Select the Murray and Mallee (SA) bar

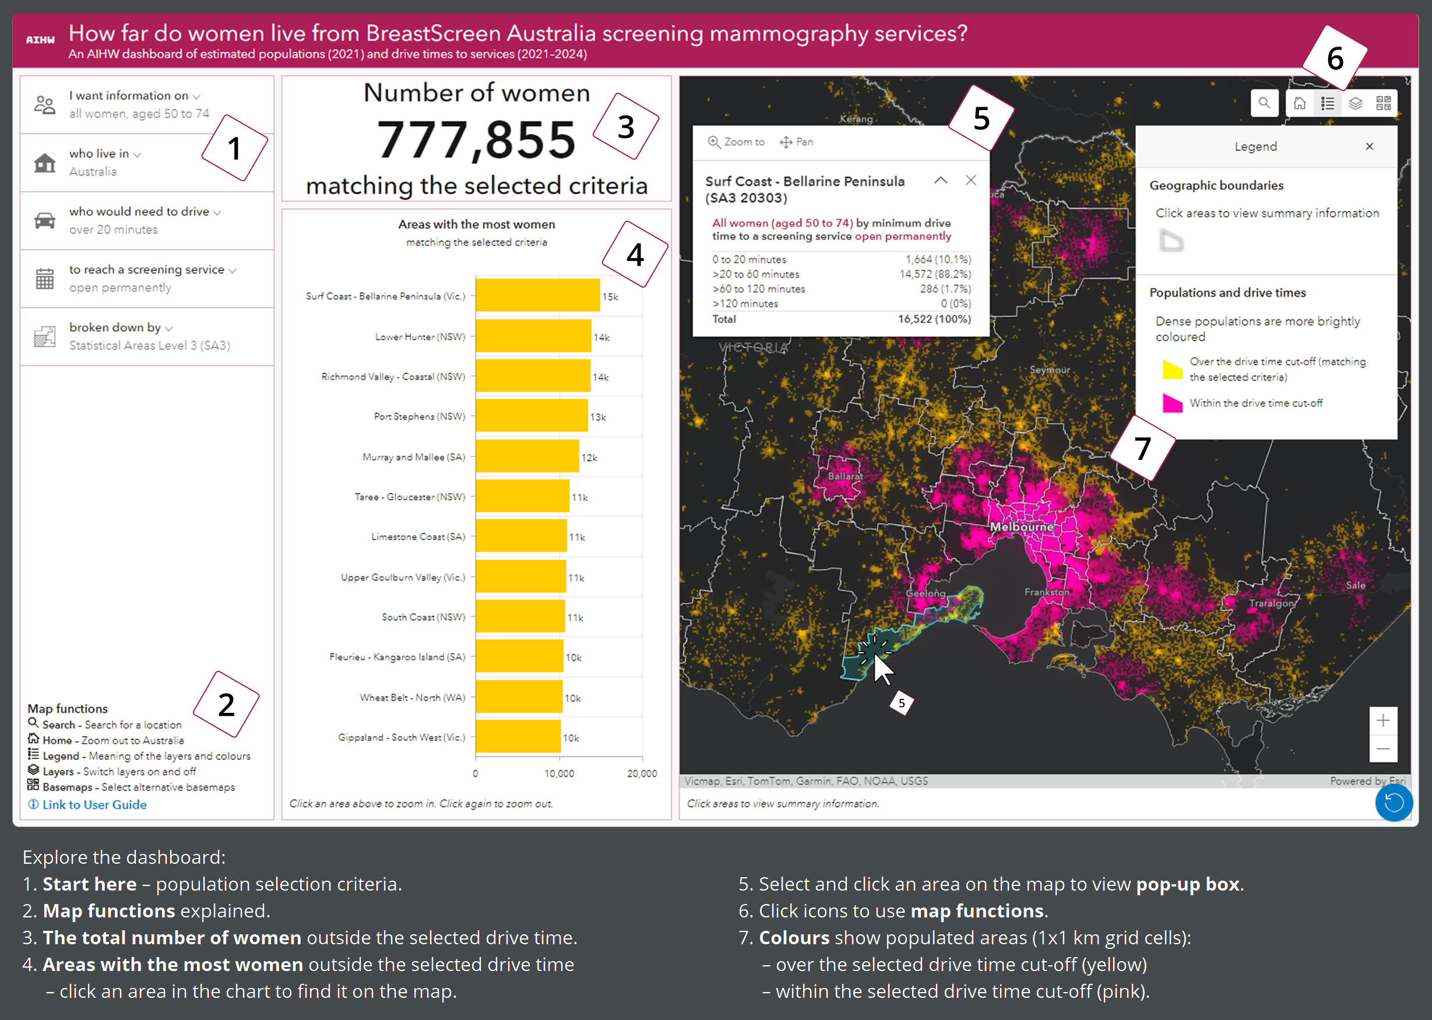(527, 456)
